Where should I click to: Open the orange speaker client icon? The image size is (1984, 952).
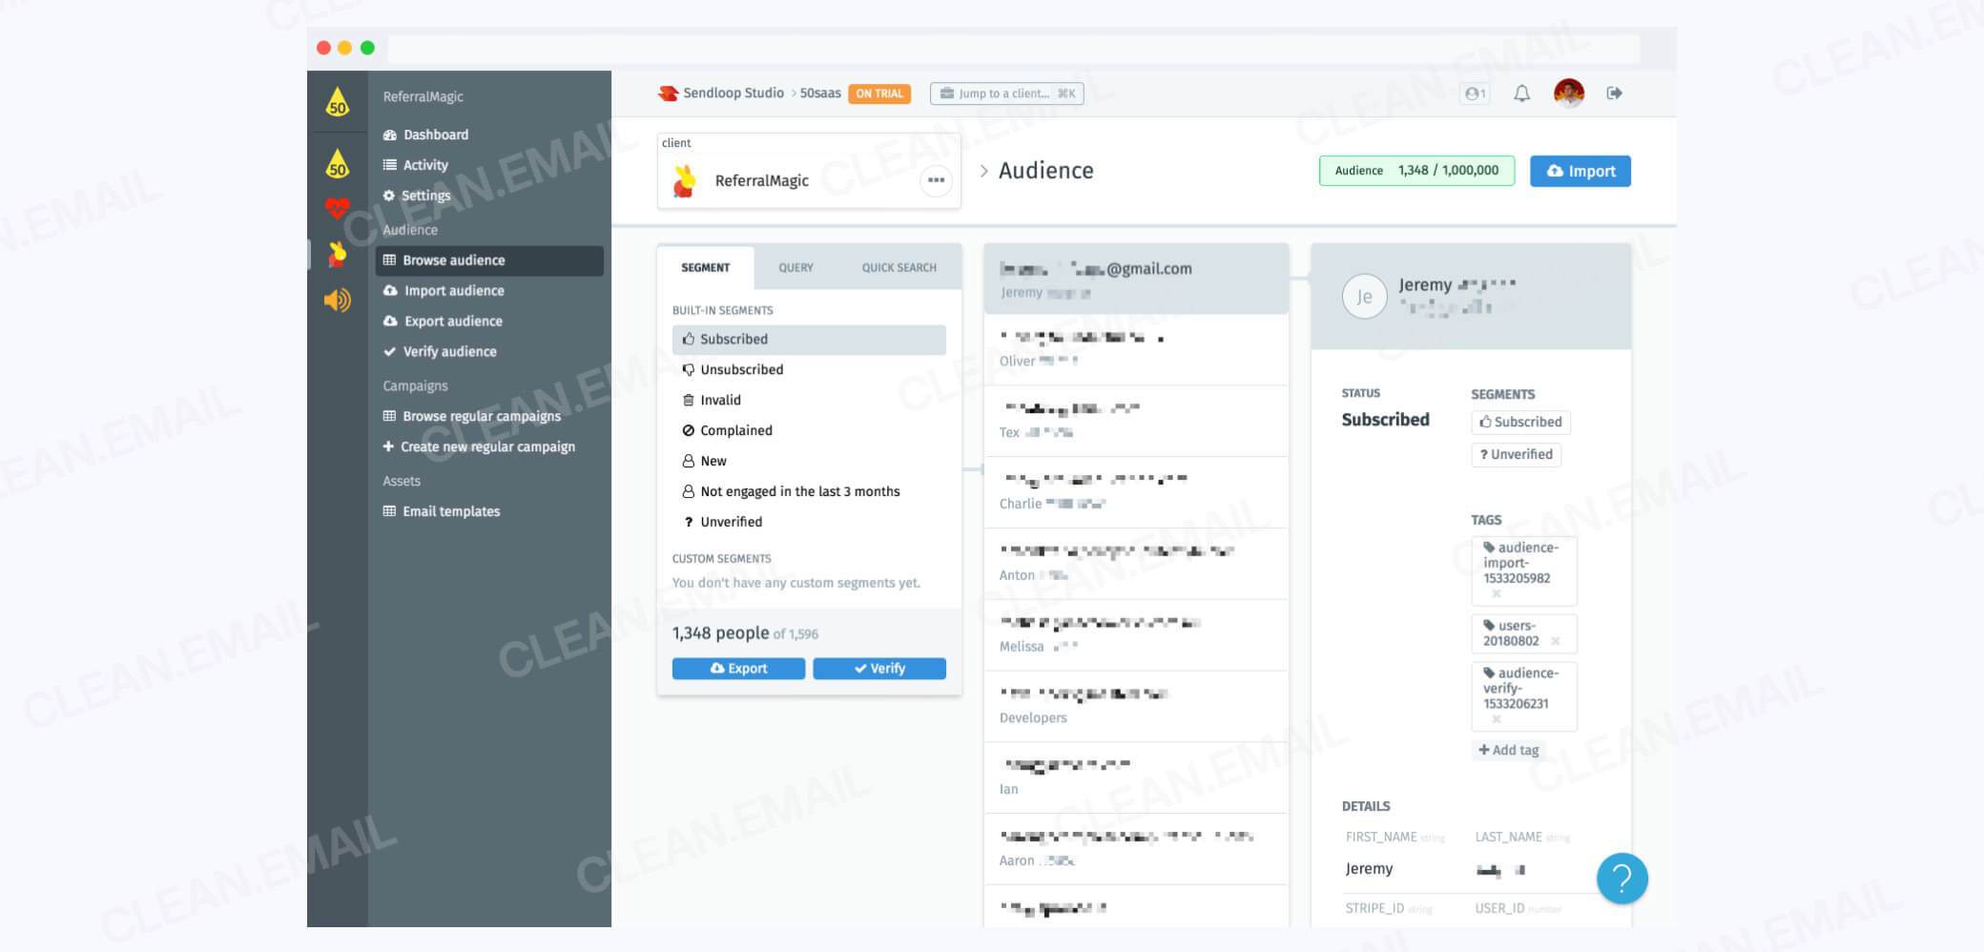(x=337, y=300)
